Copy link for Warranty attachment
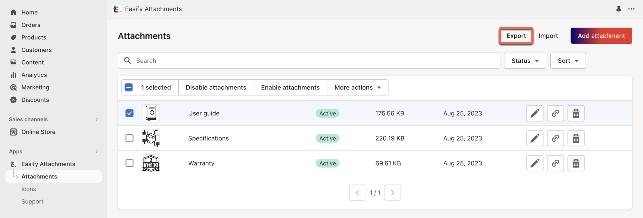 (555, 163)
